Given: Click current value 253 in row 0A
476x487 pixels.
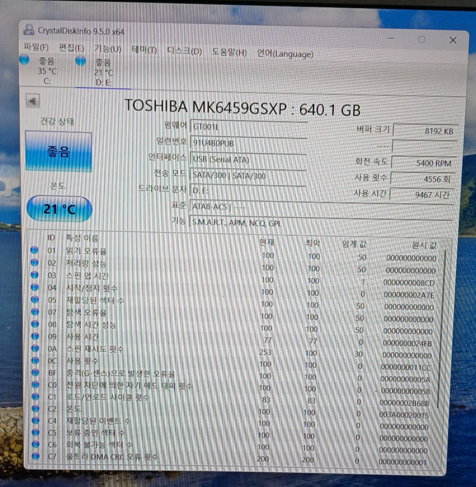Looking at the screenshot, I should (x=265, y=352).
